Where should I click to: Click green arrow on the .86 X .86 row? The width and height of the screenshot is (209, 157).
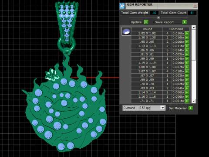pos(187,50)
